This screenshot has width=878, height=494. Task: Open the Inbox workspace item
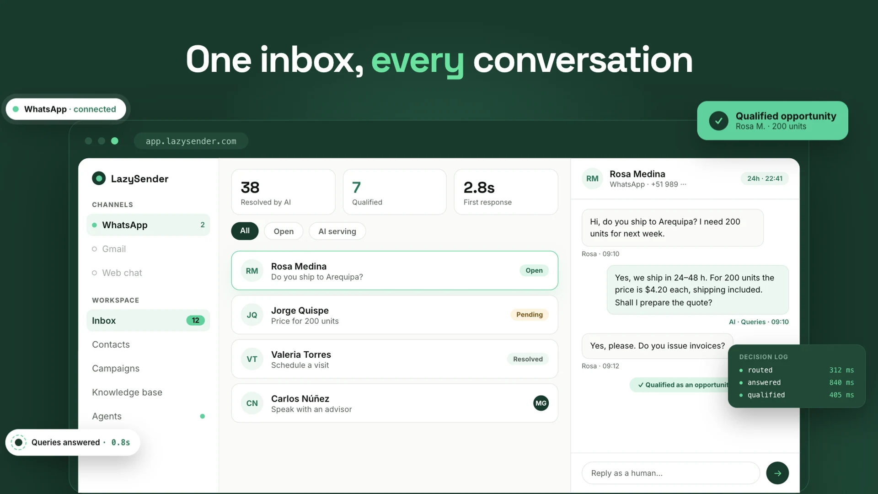pyautogui.click(x=148, y=321)
